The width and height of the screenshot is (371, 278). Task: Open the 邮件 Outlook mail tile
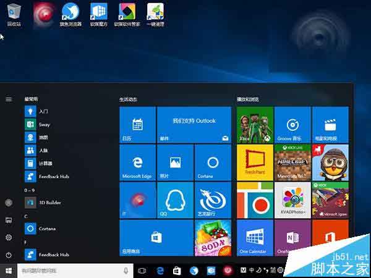(x=194, y=125)
